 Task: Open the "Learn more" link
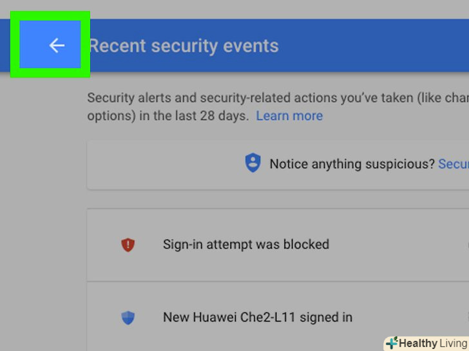point(289,116)
